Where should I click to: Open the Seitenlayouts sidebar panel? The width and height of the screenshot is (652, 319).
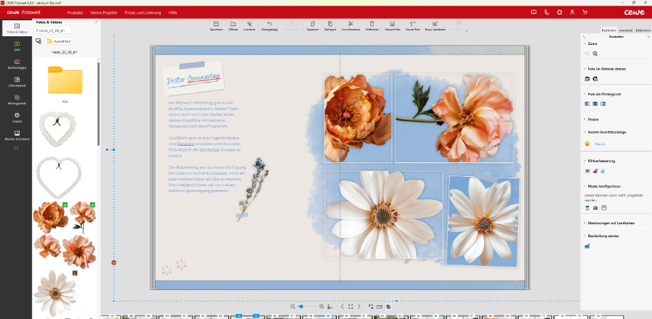(x=16, y=82)
